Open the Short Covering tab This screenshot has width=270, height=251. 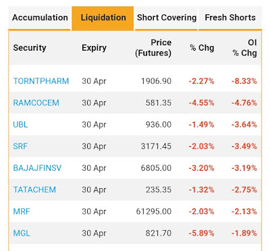[166, 18]
